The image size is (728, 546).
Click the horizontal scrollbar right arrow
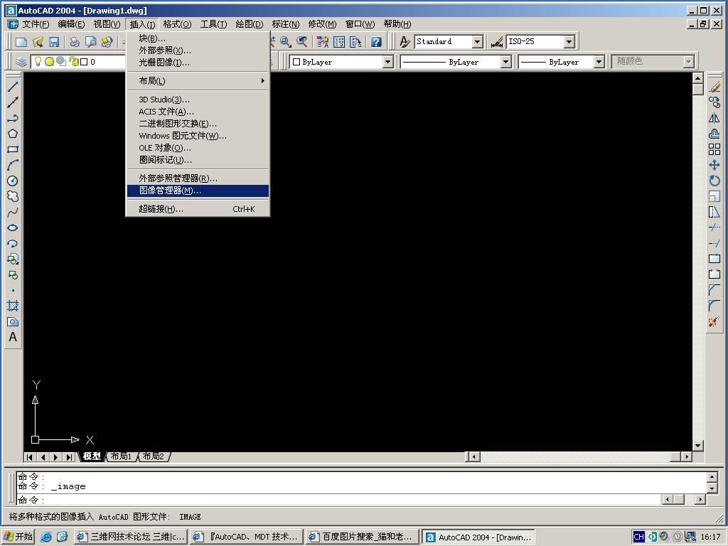click(687, 457)
